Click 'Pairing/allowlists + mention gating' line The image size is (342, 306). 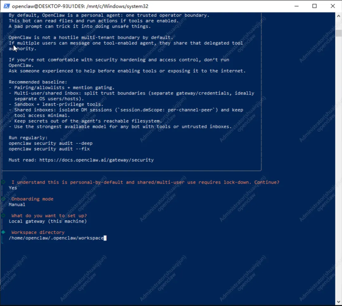coord(62,88)
